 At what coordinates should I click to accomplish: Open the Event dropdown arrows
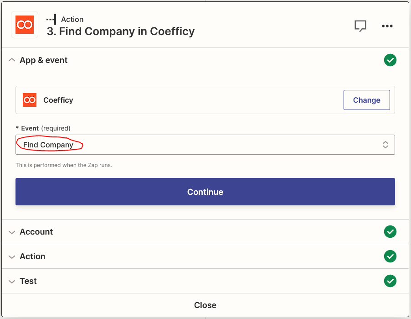pos(385,145)
